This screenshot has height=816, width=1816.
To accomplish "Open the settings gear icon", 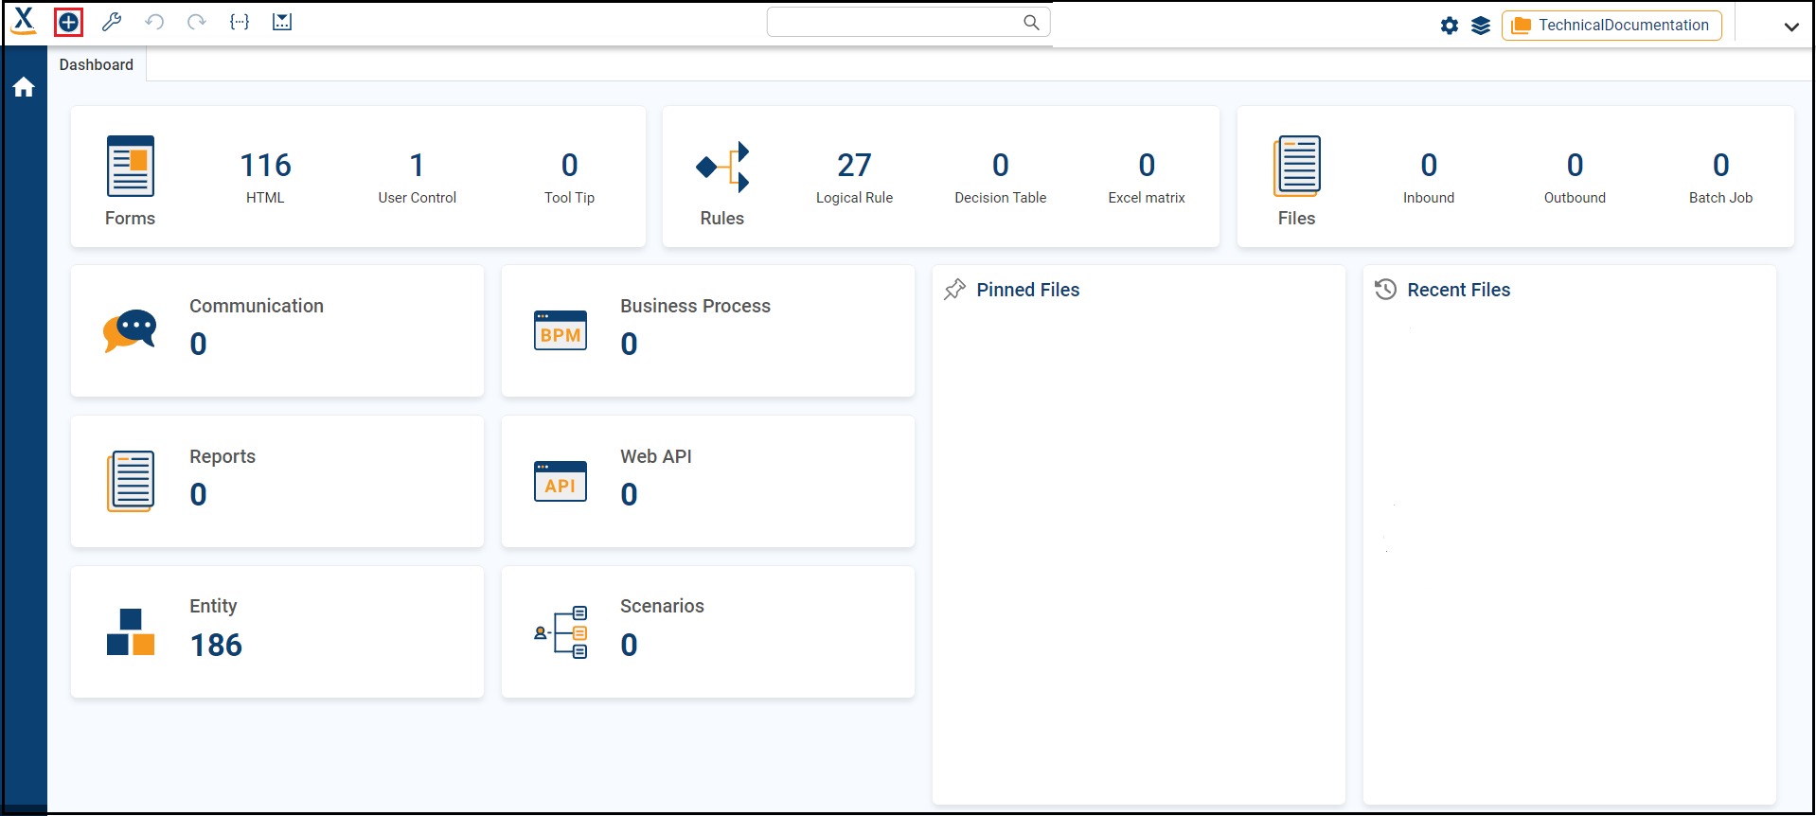I will pyautogui.click(x=1450, y=26).
